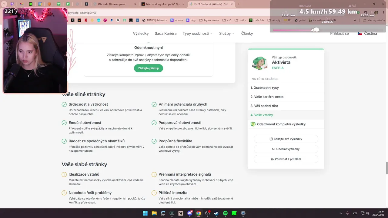Click the warning icon beside Neochota řešit problémy
Screen dimensions: 388x218
coord(64,193)
